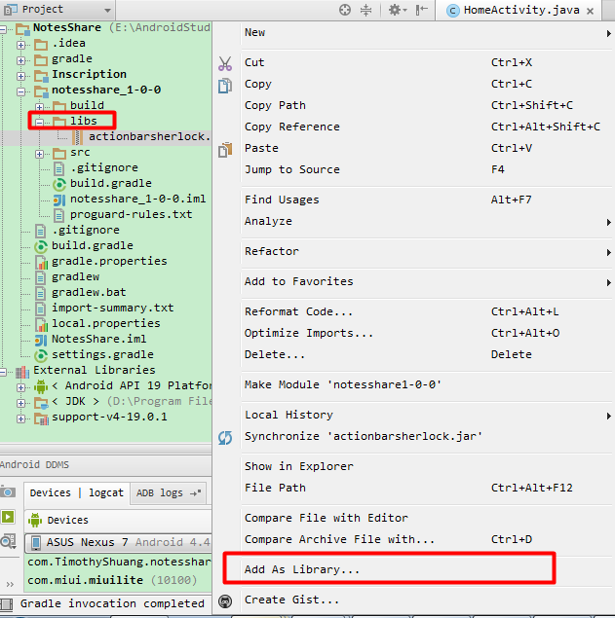Open Local History submenu
Screen dimensions: 615x618
tap(428, 415)
